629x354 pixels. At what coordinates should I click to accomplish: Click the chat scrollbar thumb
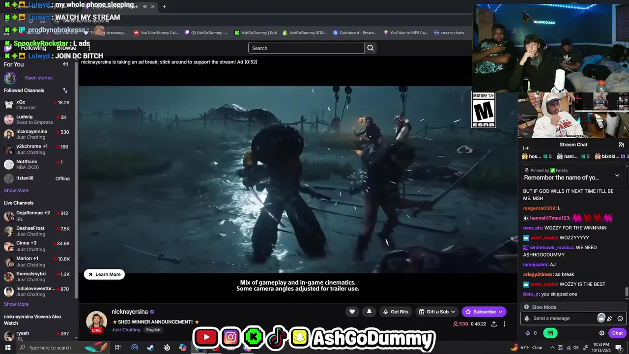point(627,293)
